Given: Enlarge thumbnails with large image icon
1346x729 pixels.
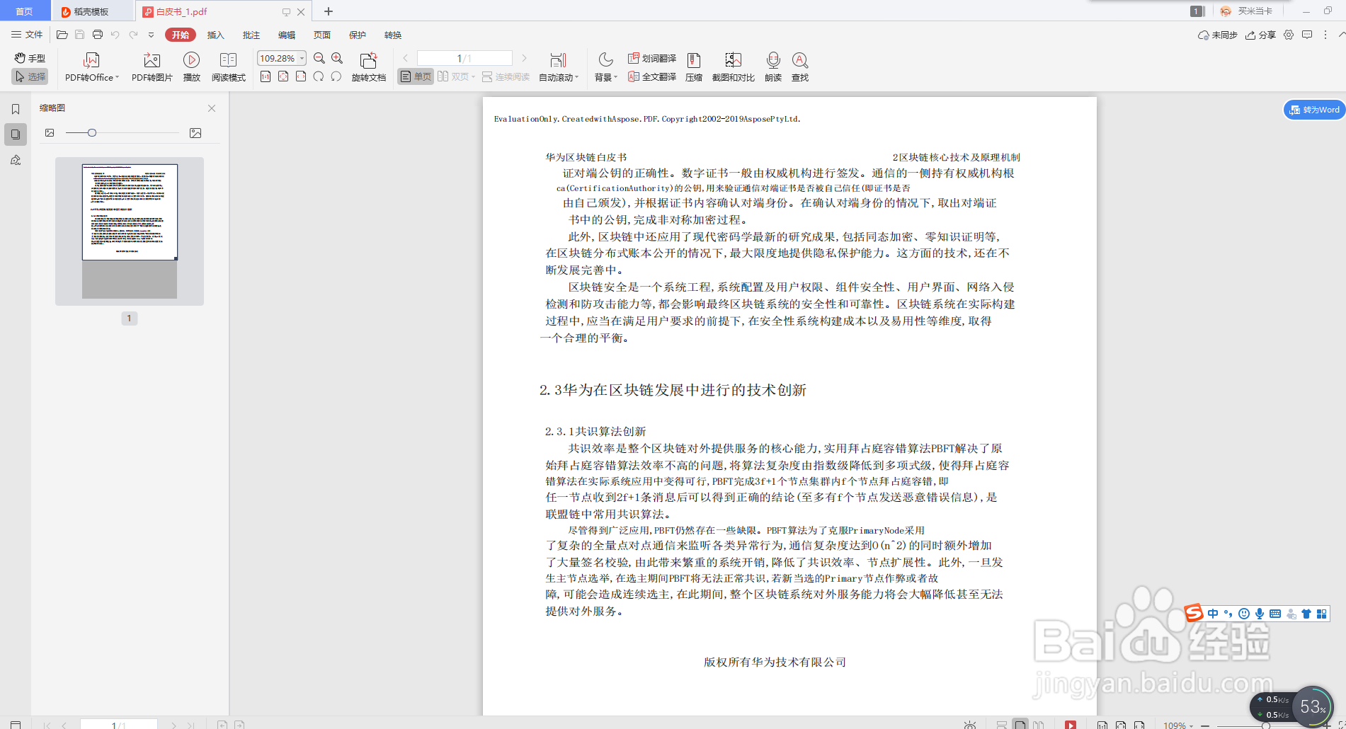Looking at the screenshot, I should pos(195,133).
